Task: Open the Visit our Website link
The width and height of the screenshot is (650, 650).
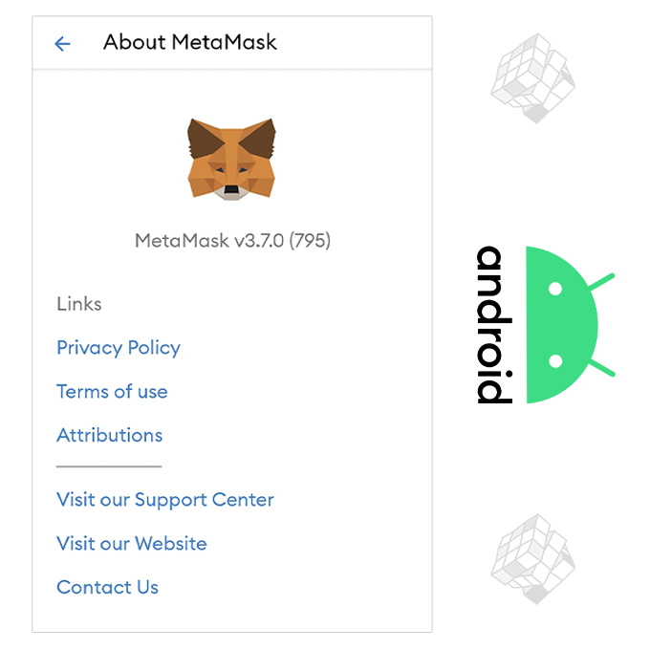Action: [x=132, y=544]
